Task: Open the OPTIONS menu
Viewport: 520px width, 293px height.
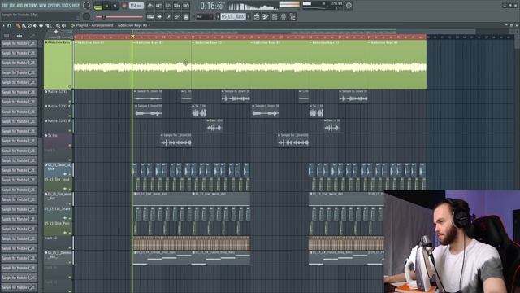Action: (x=54, y=6)
